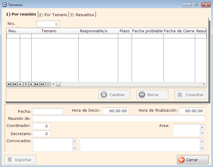Click the Reunión de text field
The height and width of the screenshot is (167, 213).
[x=119, y=118]
